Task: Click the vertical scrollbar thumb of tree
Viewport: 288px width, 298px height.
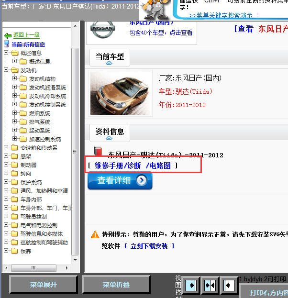Action: coord(75,152)
